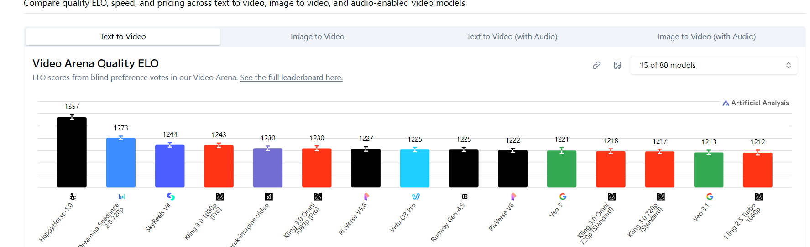
Task: Click the black HappyHorse-1.0 bar (1357)
Action: [72, 152]
